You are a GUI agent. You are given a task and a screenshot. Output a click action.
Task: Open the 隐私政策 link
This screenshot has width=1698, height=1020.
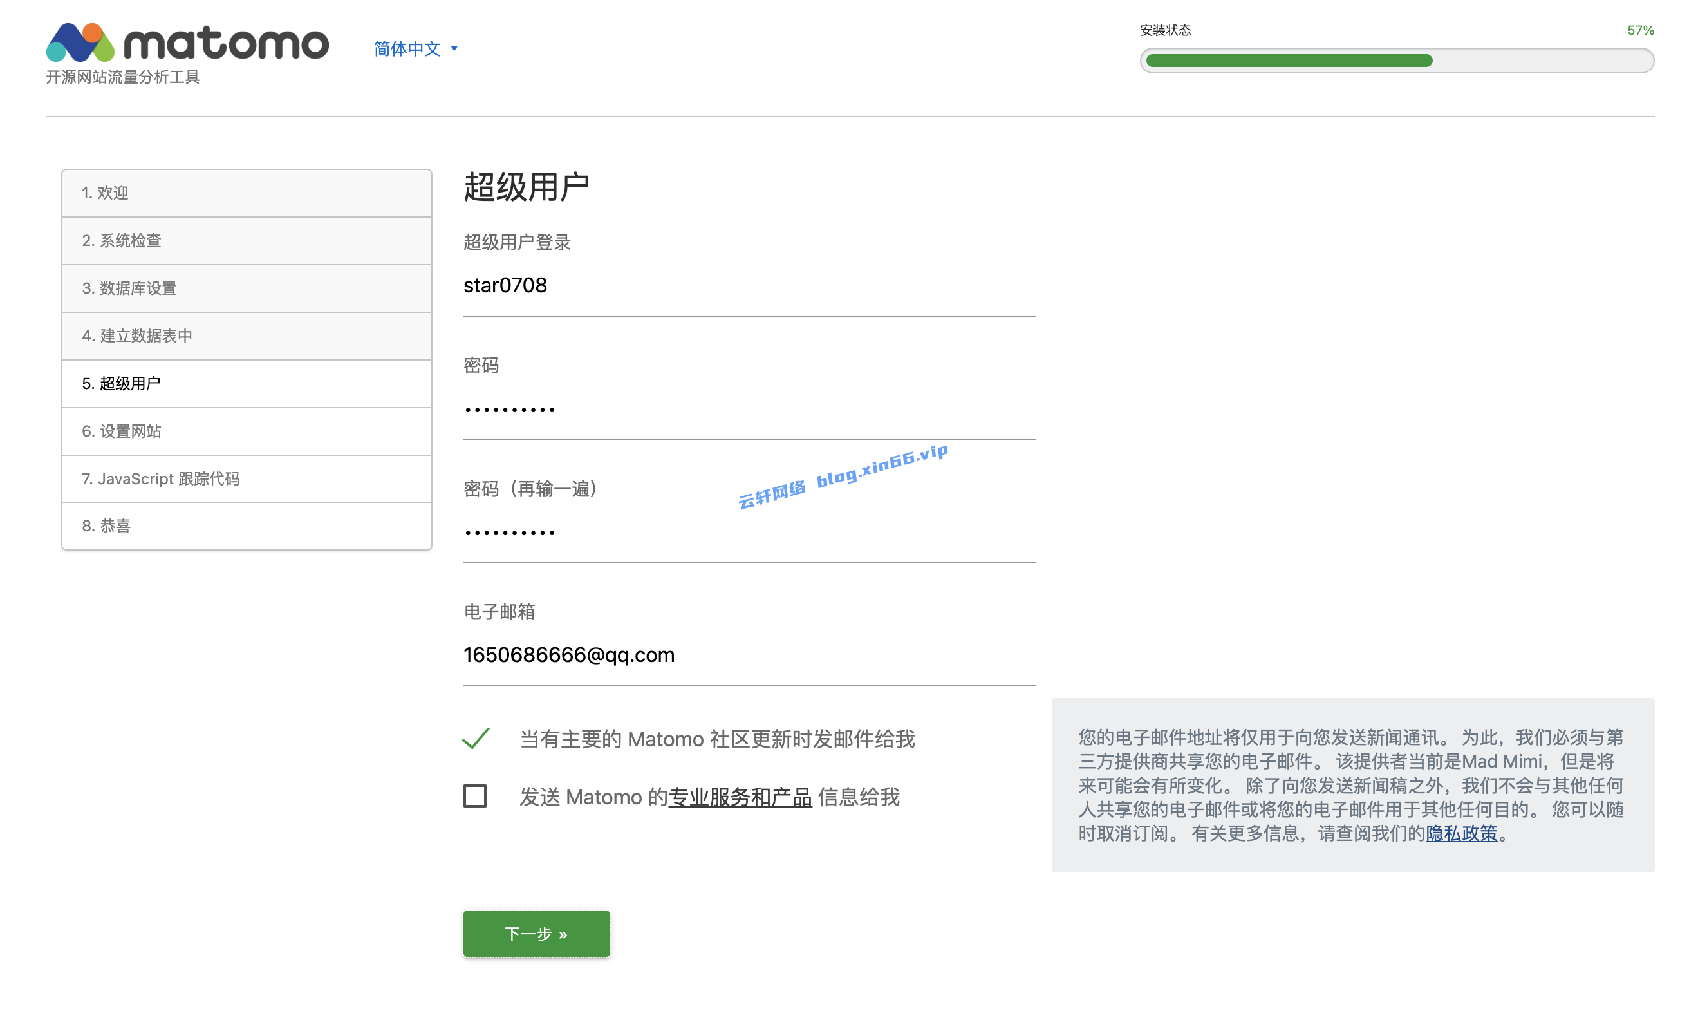tap(1461, 833)
